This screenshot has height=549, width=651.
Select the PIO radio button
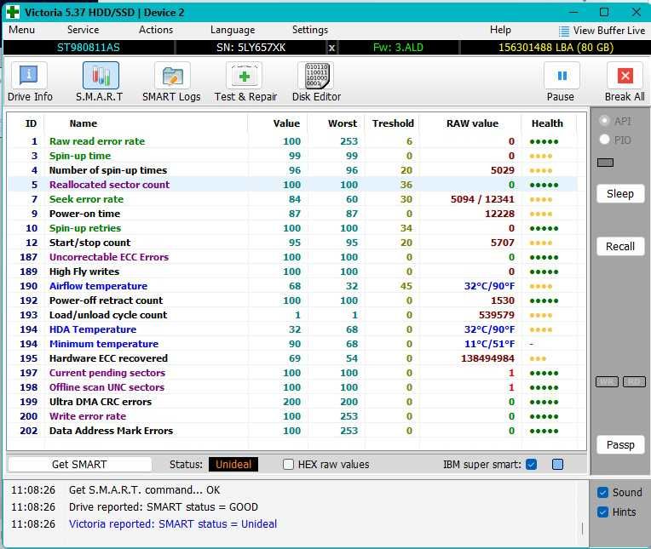pyautogui.click(x=604, y=140)
